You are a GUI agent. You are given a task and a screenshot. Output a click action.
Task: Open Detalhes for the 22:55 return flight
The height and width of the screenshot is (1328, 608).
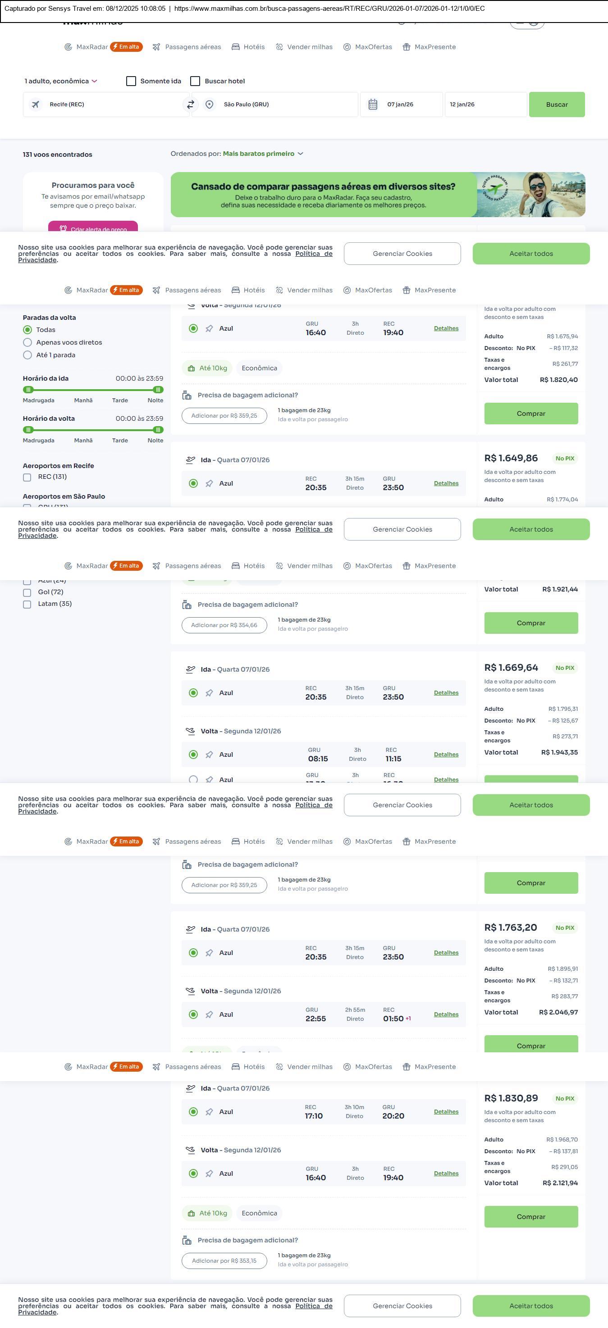(x=446, y=1014)
